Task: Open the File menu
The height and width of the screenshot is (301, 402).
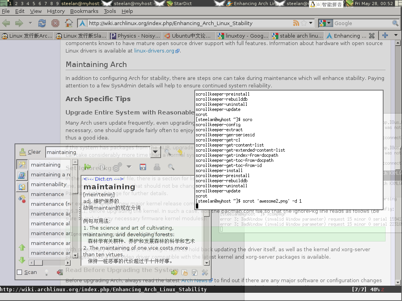Action: [5, 11]
